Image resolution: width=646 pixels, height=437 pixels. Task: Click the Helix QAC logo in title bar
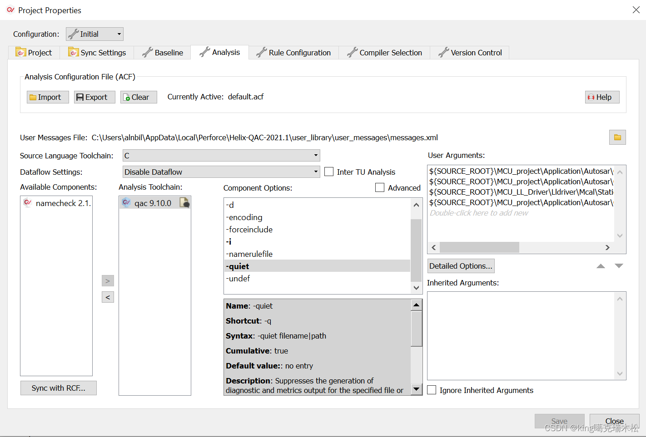(10, 10)
